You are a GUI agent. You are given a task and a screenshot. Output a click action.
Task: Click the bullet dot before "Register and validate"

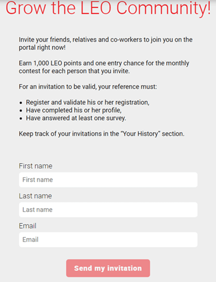[21, 103]
